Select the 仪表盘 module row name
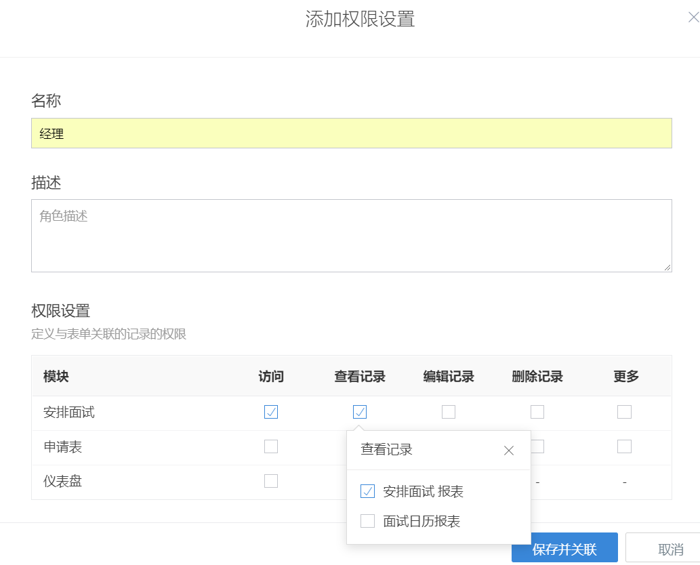This screenshot has height=565, width=700. [x=62, y=482]
